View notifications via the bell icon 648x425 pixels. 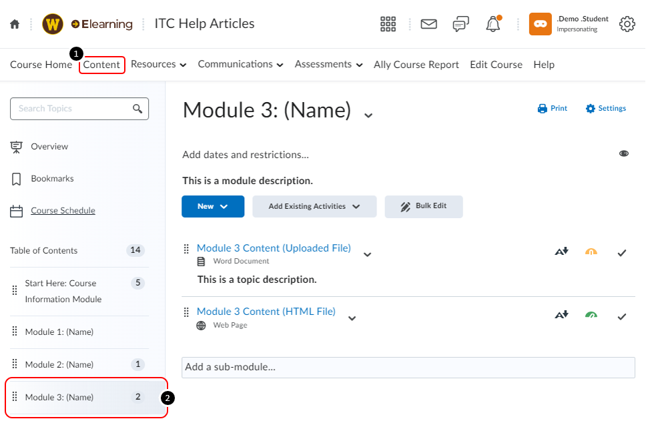pos(493,23)
